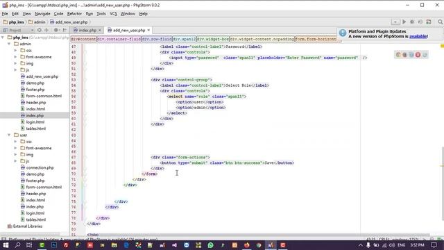The image size is (444, 250).
Task: Select connection.php in the user folder
Action: pos(37,167)
